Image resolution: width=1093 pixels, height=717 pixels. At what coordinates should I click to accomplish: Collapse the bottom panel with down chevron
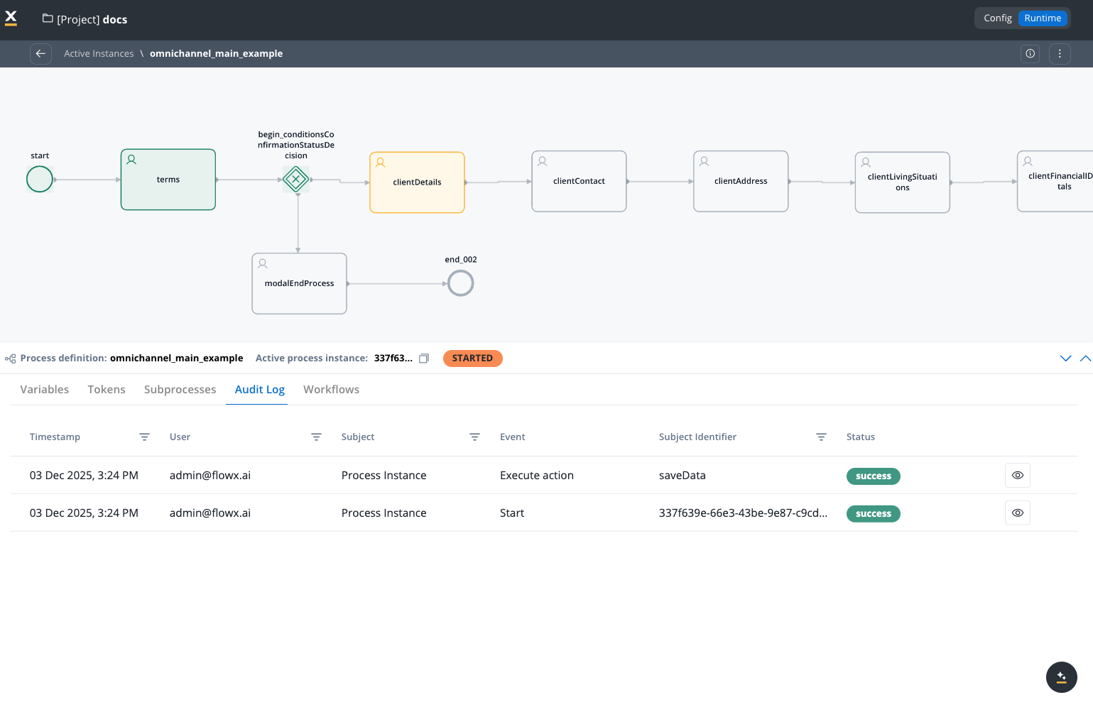1065,358
